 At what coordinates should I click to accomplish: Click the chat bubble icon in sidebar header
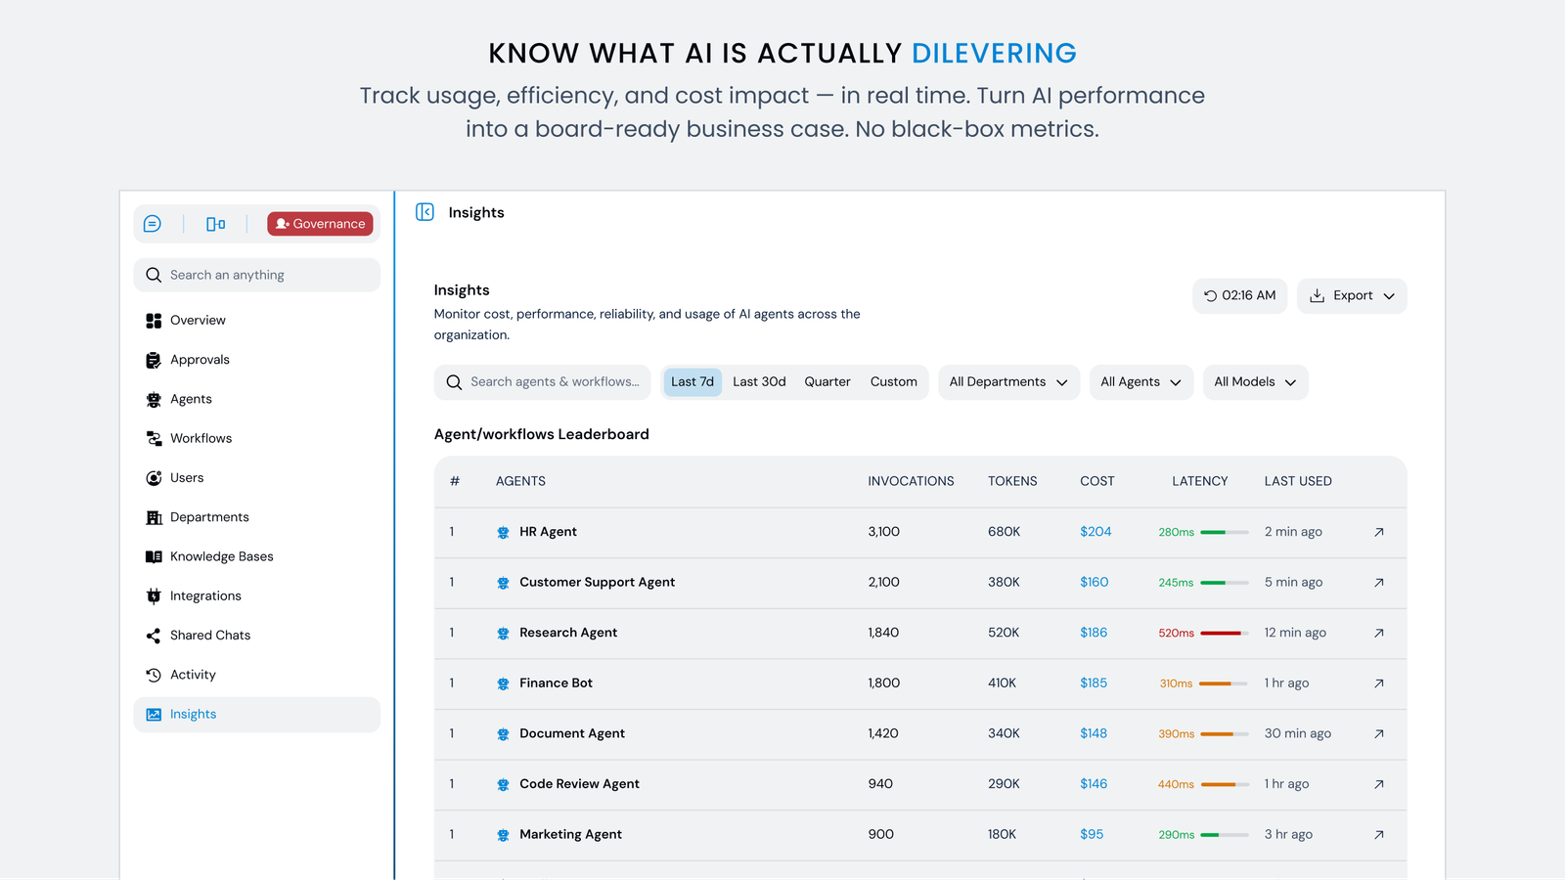[x=153, y=224]
